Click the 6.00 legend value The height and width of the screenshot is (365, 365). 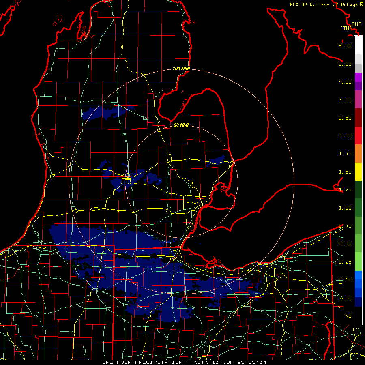click(345, 64)
